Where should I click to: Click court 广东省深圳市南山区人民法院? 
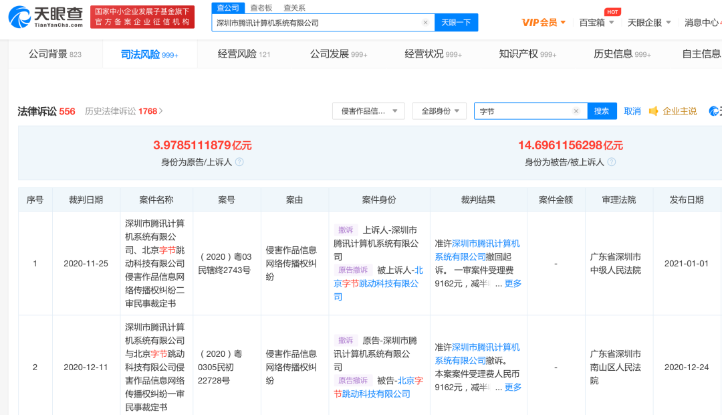pyautogui.click(x=616, y=367)
